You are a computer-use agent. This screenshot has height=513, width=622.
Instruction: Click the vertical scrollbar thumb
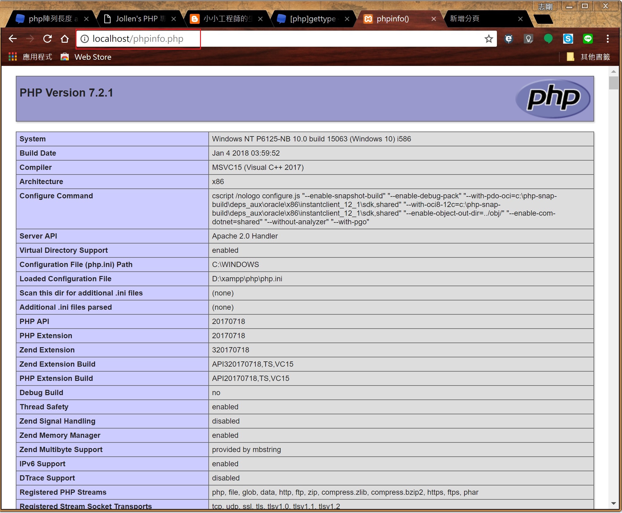click(613, 83)
